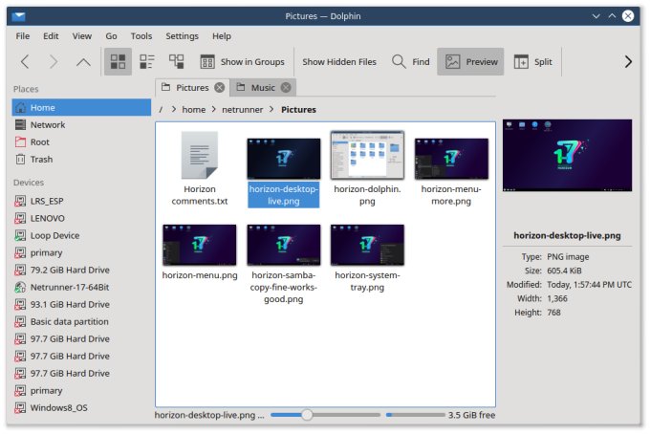Close the Music tab
This screenshot has width=650, height=434.
(x=286, y=88)
